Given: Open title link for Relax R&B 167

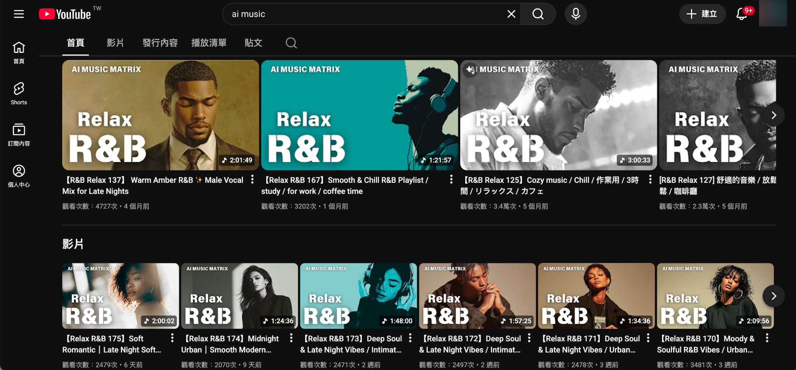Looking at the screenshot, I should [x=345, y=186].
